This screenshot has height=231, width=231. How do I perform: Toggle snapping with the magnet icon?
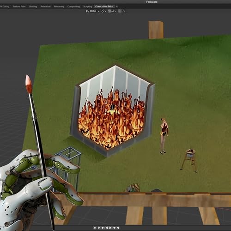pos(109,11)
